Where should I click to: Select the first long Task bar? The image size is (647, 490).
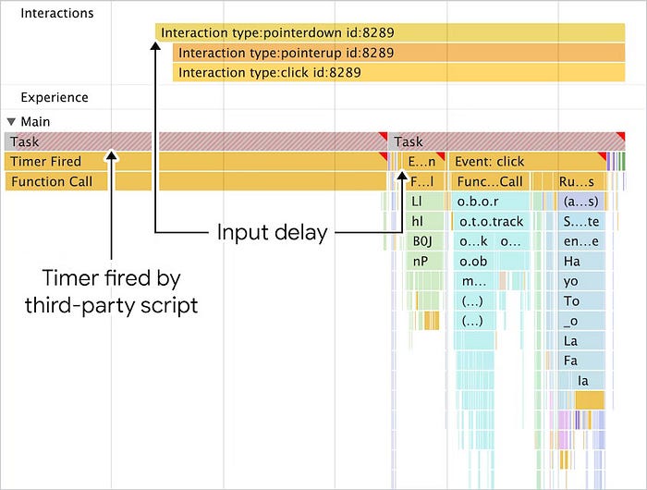pyautogui.click(x=196, y=141)
